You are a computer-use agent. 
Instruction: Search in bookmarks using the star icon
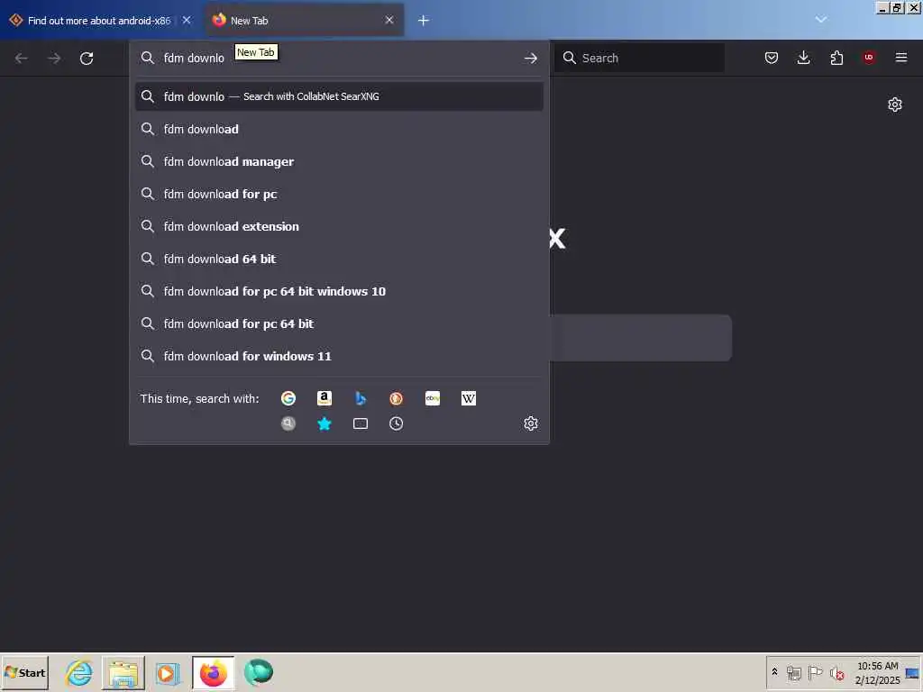(x=324, y=423)
